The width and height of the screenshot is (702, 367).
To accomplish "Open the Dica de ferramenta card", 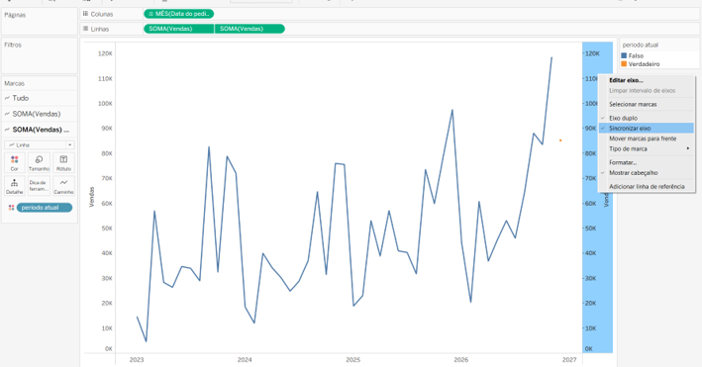I will 39,186.
